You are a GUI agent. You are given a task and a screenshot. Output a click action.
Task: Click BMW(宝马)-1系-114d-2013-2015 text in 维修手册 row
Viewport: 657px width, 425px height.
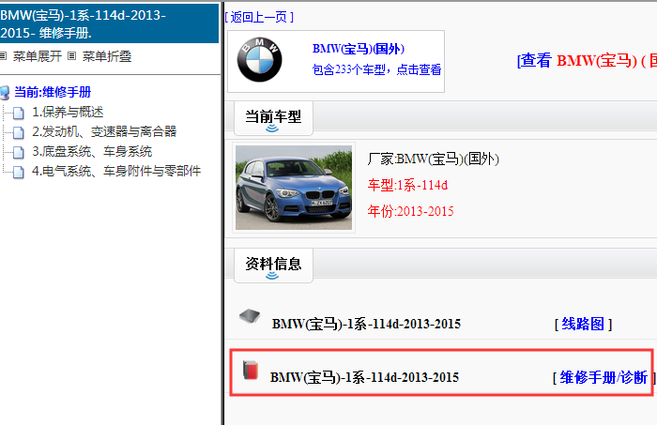[364, 378]
